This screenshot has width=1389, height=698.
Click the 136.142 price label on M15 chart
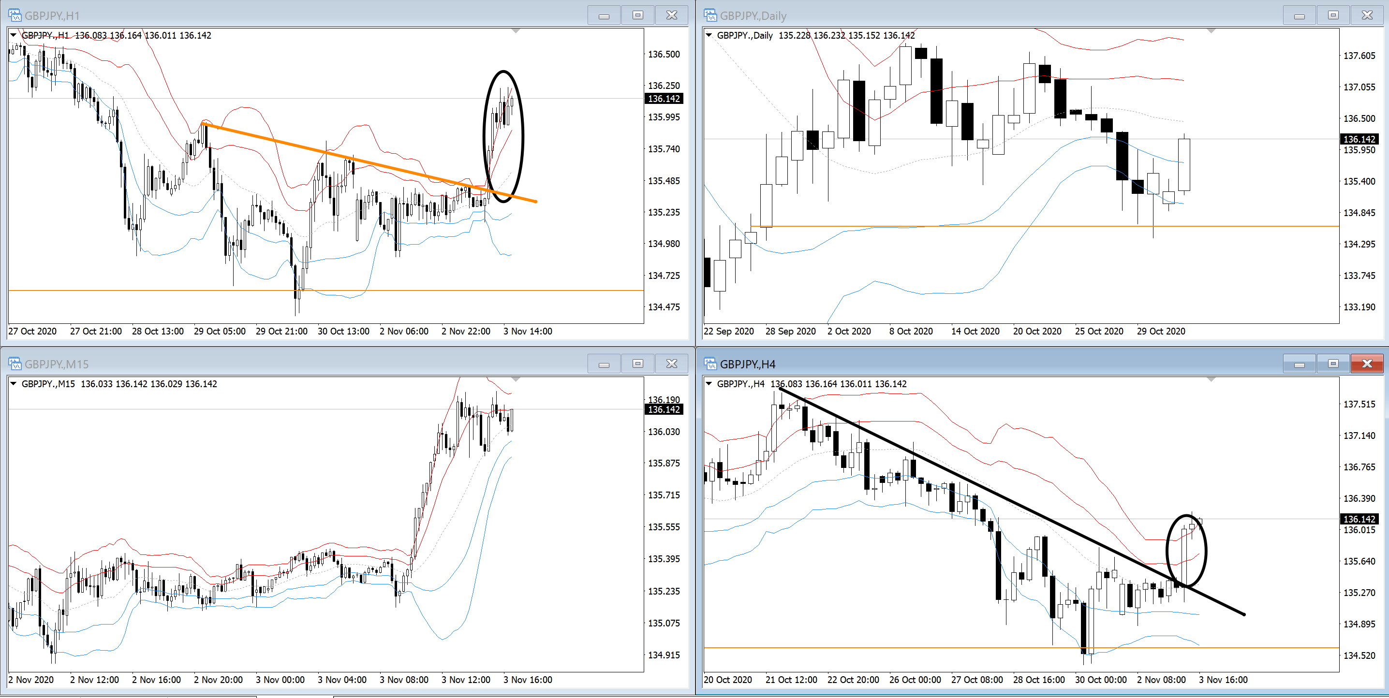(x=664, y=409)
